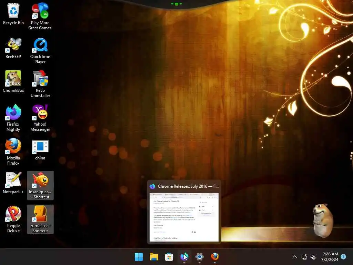
Task: Click the Mozilla Firefox taskbar icon
Action: click(x=215, y=257)
